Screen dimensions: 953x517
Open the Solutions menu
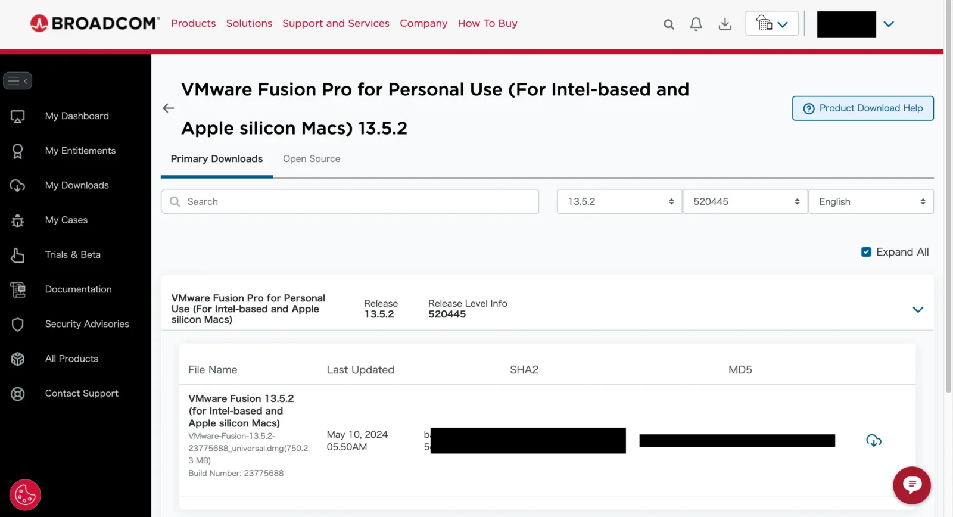coord(249,23)
